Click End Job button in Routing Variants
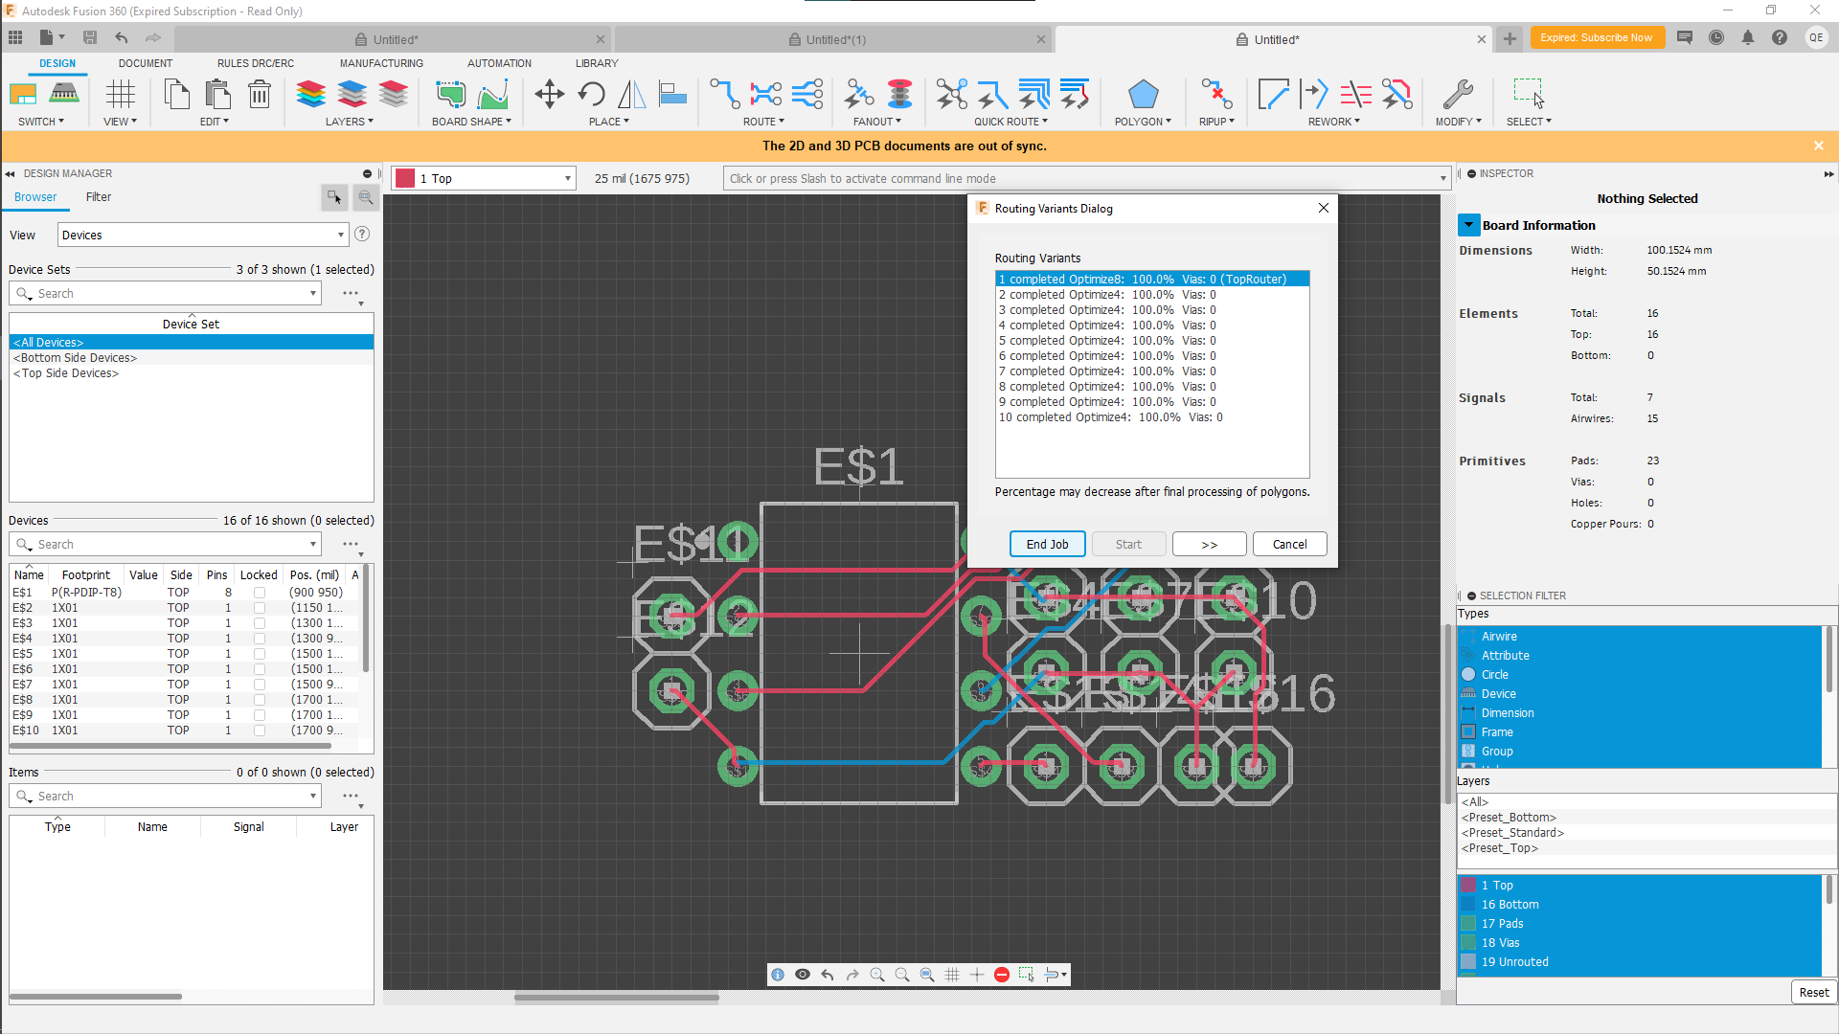Viewport: 1839px width, 1034px height. (x=1047, y=543)
